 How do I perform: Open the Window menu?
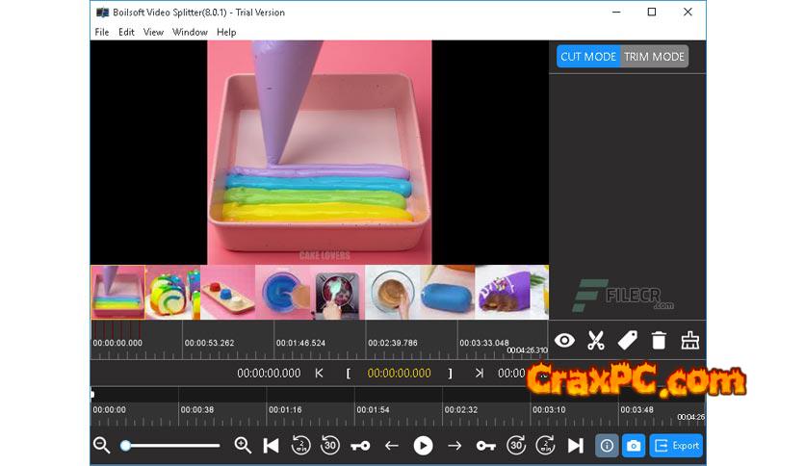(190, 32)
